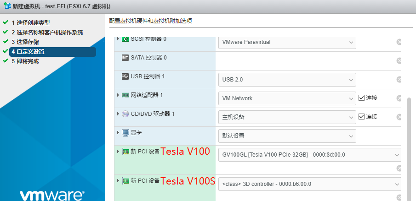
Task: Expand the SCSI 控制器 0 row
Action: coord(118,39)
